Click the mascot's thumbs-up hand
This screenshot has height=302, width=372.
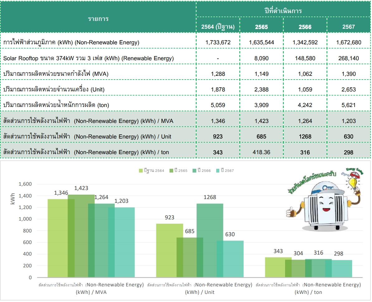(291, 212)
